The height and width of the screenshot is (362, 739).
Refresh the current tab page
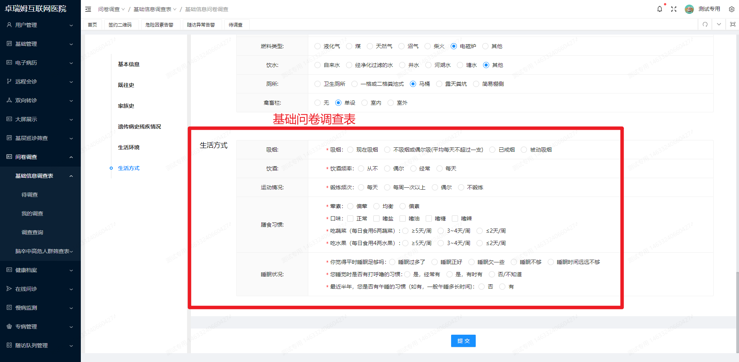coord(705,24)
